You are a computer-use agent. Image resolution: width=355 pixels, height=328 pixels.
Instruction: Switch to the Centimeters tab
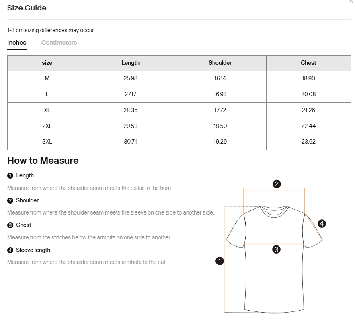(x=59, y=43)
